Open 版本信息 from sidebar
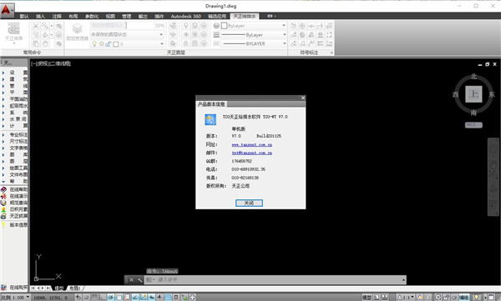The height and width of the screenshot is (301, 501). (x=14, y=225)
